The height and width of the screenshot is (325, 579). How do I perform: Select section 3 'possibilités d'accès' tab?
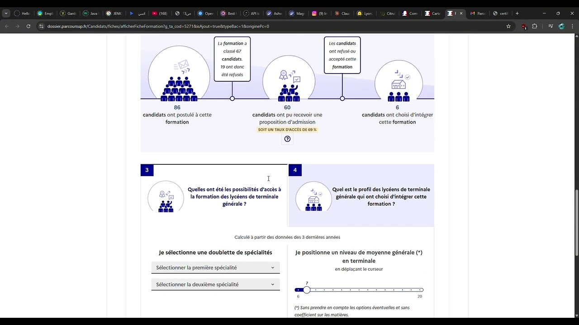[x=214, y=195]
